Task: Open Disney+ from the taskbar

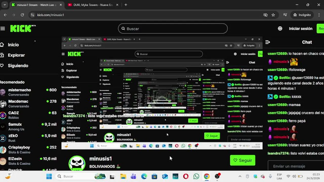Action: tap(175, 176)
